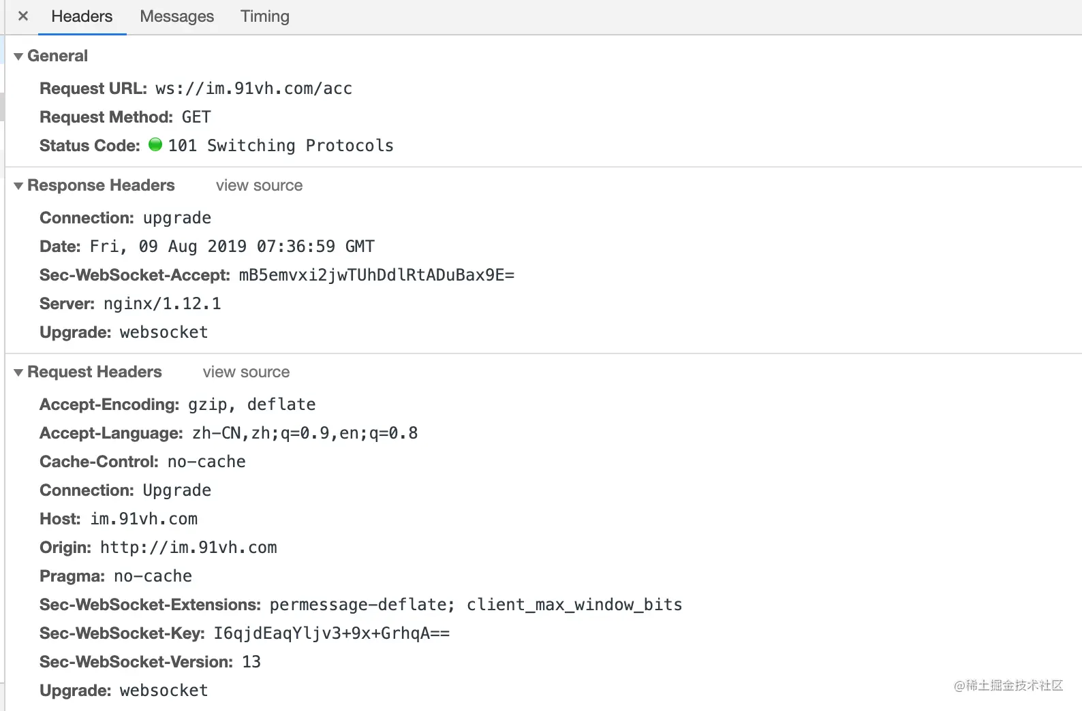Click the Response Headers section heading

coord(101,185)
